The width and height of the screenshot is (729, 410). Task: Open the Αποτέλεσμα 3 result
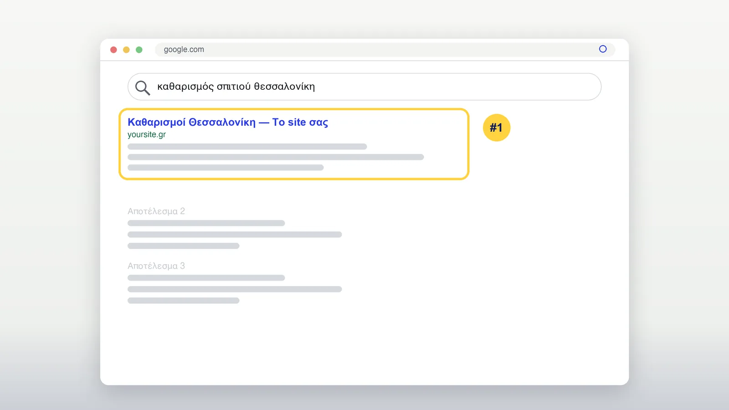(x=156, y=266)
